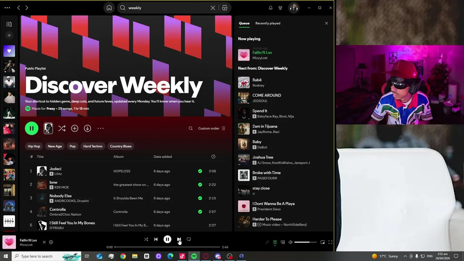Select the track I Still Feel You In My Bones
464x261 pixels.
click(x=125, y=225)
